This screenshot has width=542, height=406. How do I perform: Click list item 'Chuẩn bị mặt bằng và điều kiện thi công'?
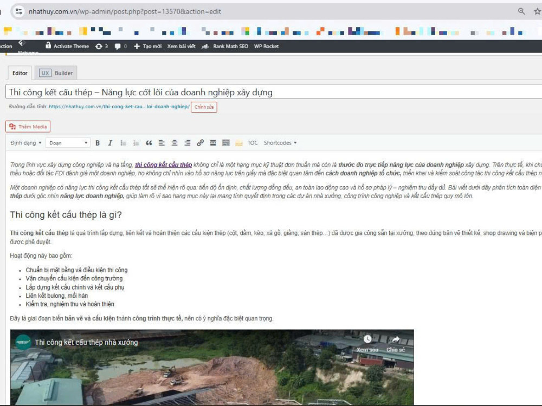click(76, 270)
